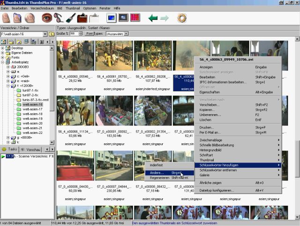Click the folder tree scroll down arrow
300x226 pixels.
coord(52,142)
